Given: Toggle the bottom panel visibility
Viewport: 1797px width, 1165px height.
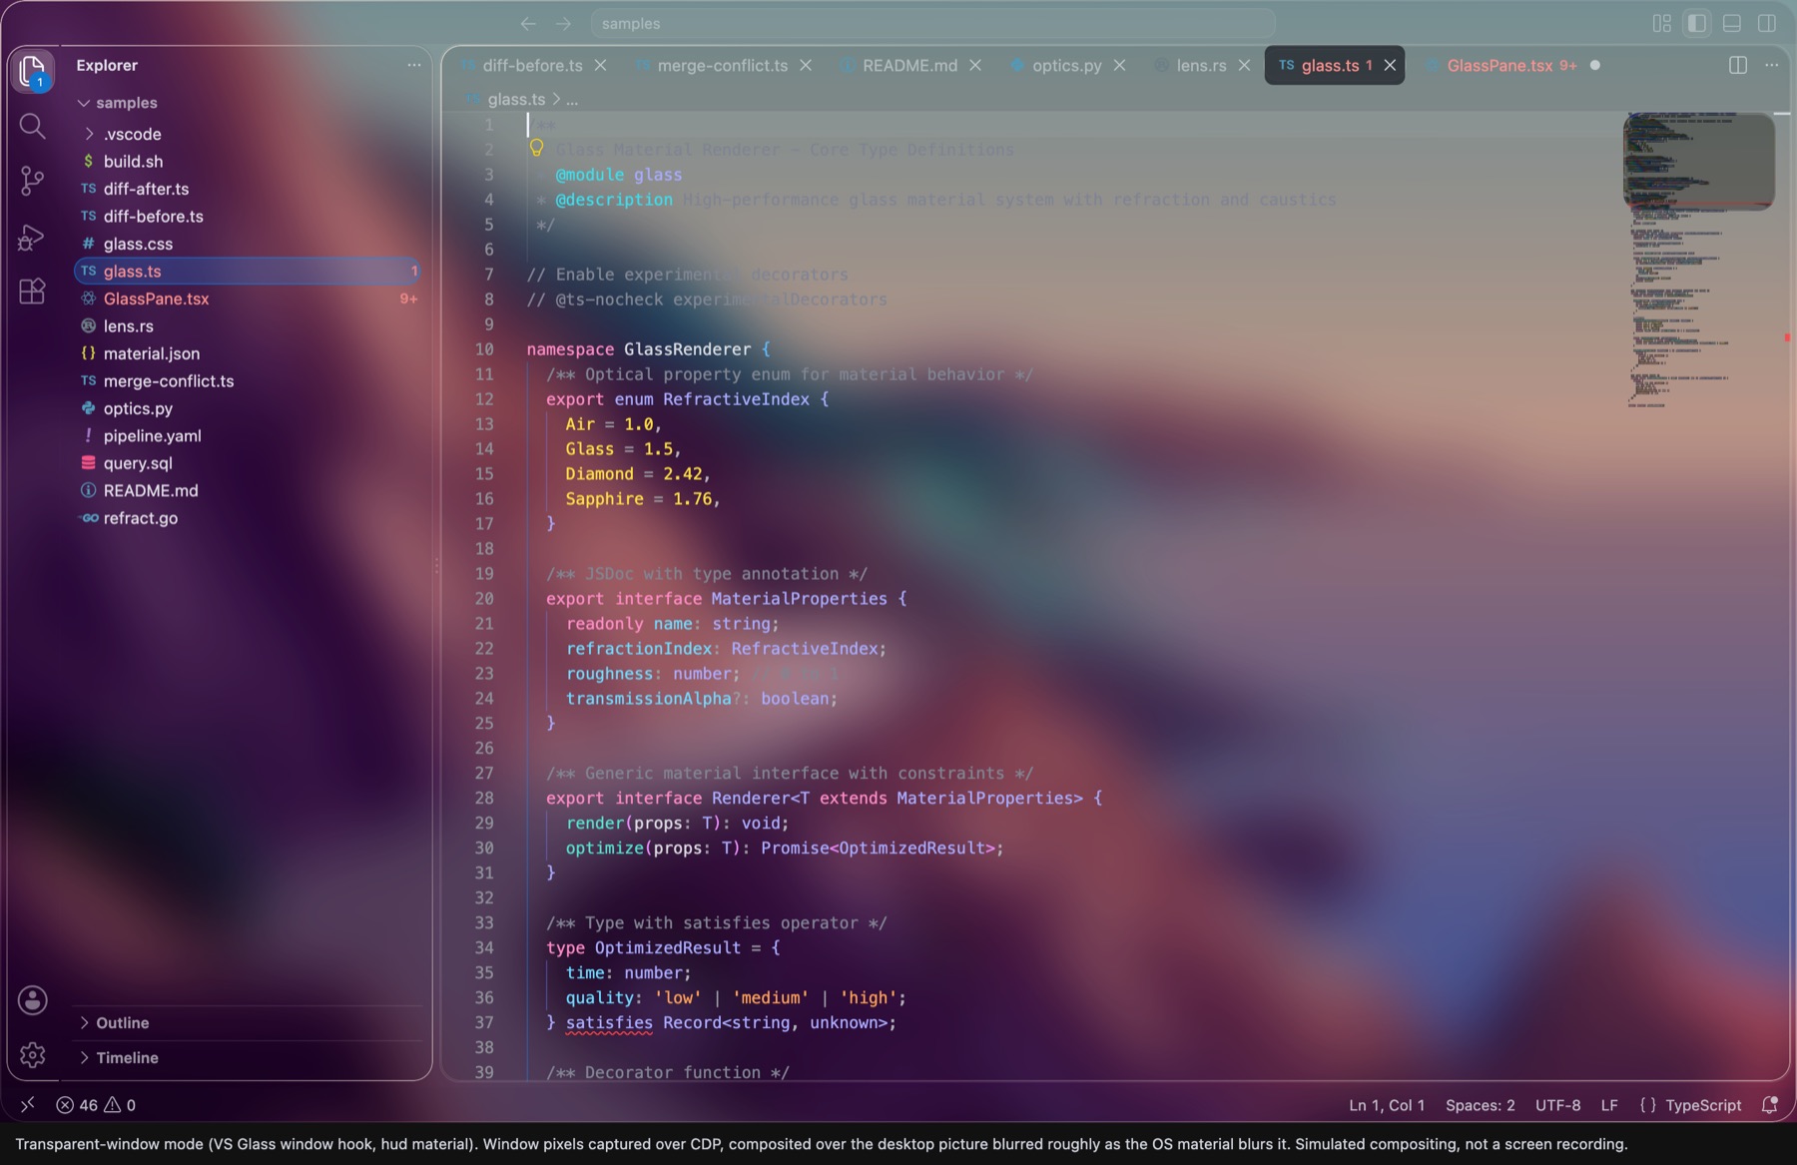Looking at the screenshot, I should tap(1732, 23).
